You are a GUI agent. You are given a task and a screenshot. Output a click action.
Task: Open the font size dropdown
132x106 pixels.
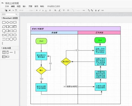[x=32, y=10]
